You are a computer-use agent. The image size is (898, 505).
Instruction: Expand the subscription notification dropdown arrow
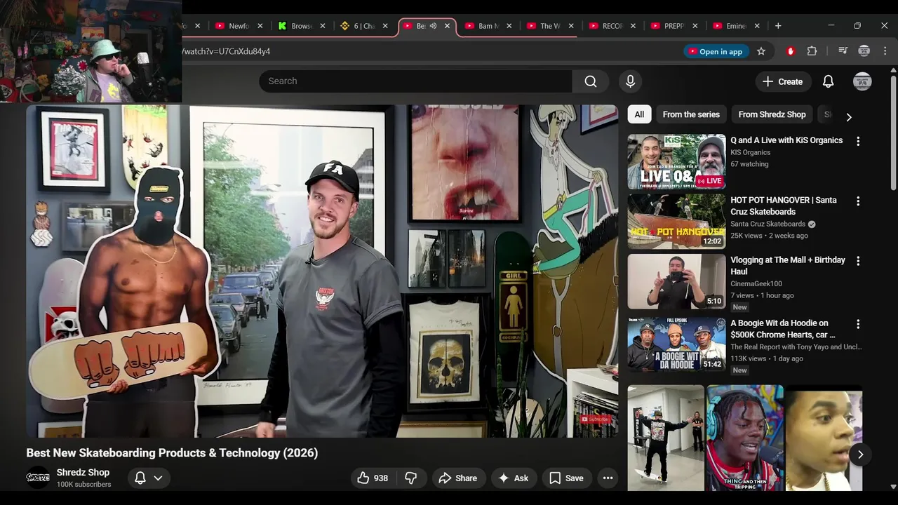click(158, 478)
